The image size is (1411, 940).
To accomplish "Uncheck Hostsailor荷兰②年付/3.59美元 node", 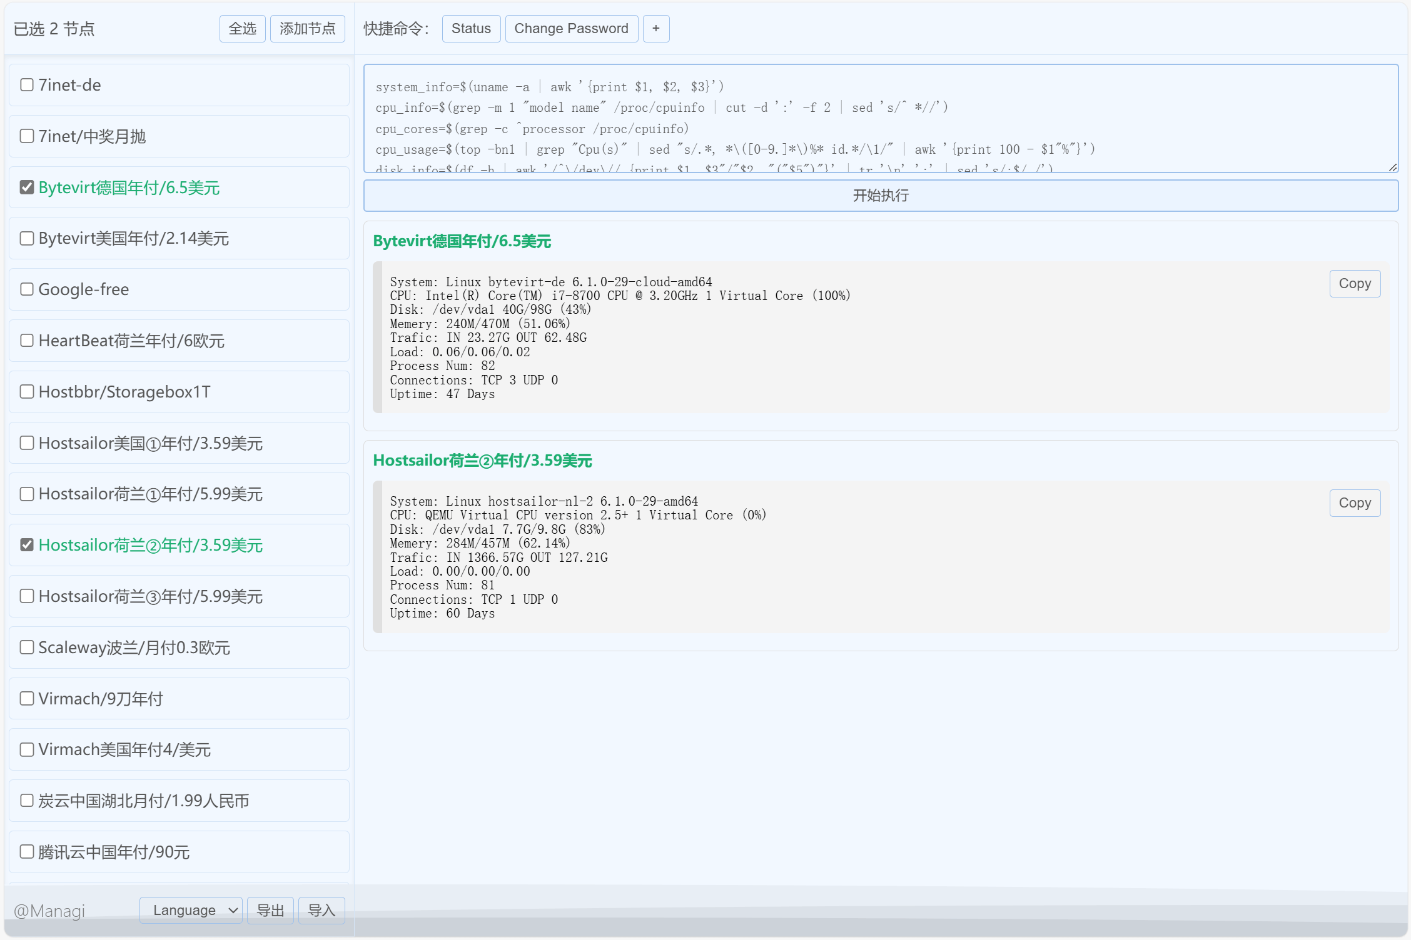I will [x=27, y=545].
